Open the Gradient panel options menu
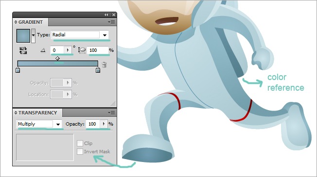The image size is (317, 177). (111, 22)
